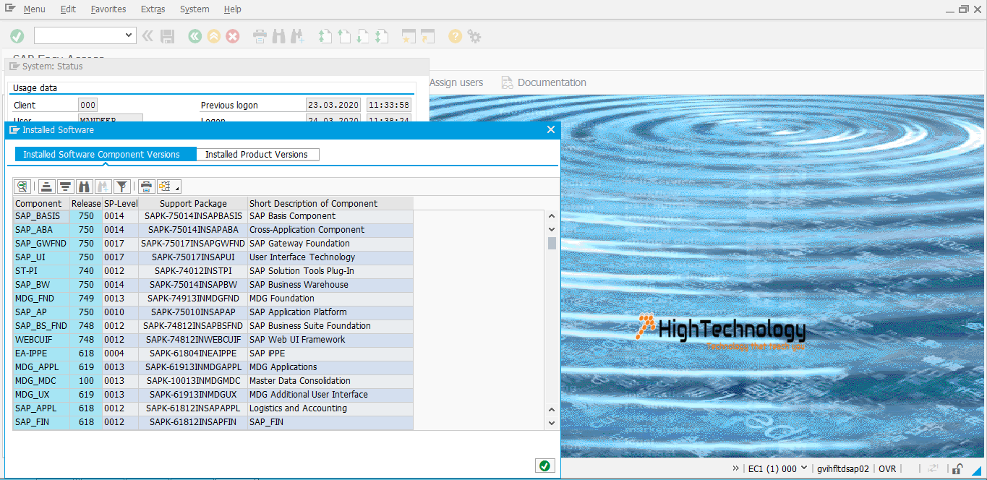Expand the EC1 (1) 000 system info dropdown
Screen dimensions: 987x480
point(805,469)
